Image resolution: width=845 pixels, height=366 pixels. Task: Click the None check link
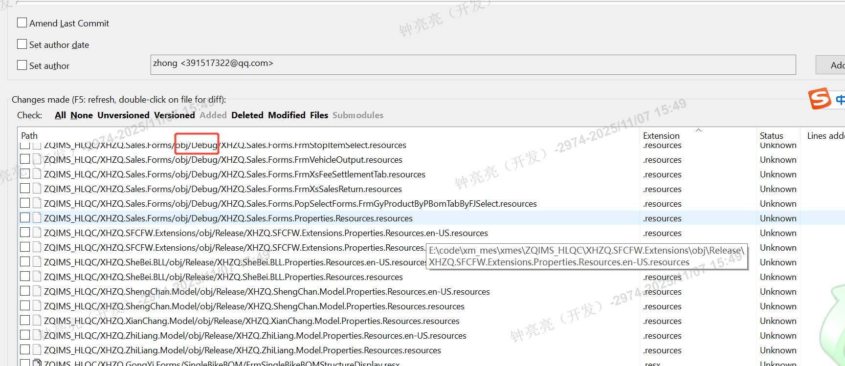pyautogui.click(x=82, y=115)
